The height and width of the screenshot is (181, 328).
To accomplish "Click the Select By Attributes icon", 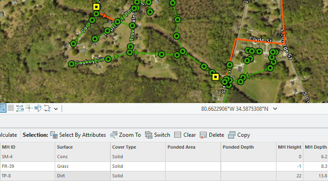I will tap(54, 135).
